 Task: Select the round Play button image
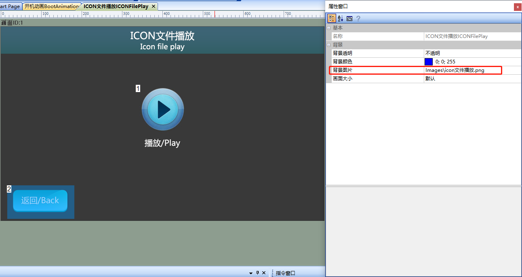point(163,109)
